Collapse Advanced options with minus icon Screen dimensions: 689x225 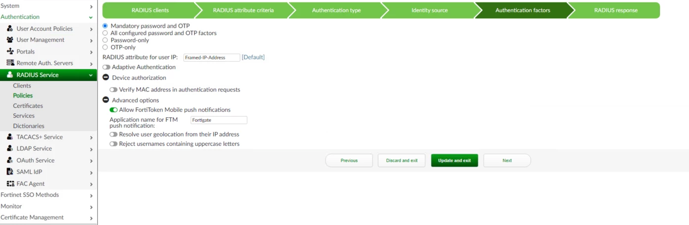coord(105,100)
